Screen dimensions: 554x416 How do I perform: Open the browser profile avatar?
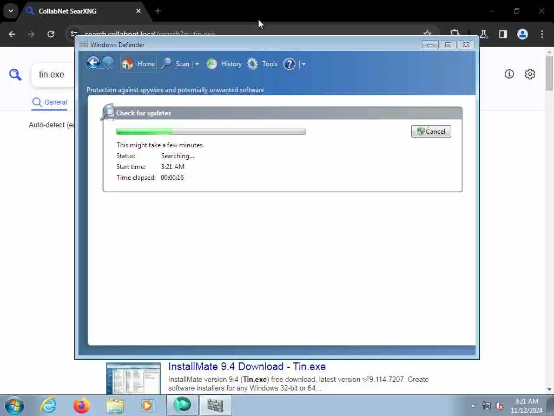(523, 34)
